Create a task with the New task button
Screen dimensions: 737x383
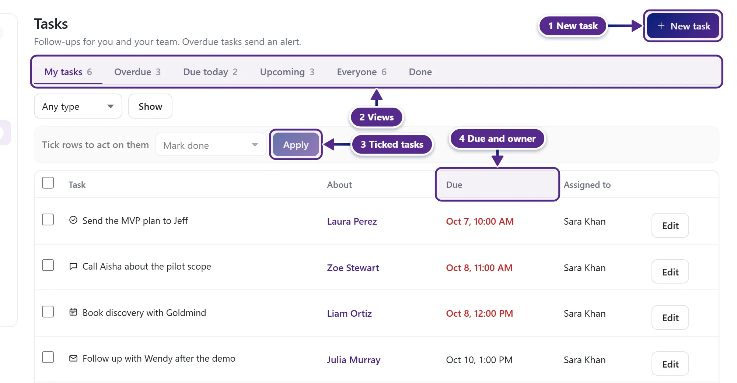pyautogui.click(x=683, y=26)
